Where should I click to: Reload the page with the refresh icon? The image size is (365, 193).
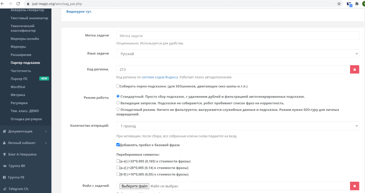click(18, 4)
